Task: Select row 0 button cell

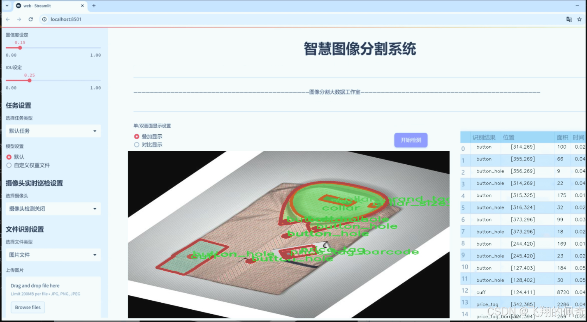Action: click(x=485, y=147)
